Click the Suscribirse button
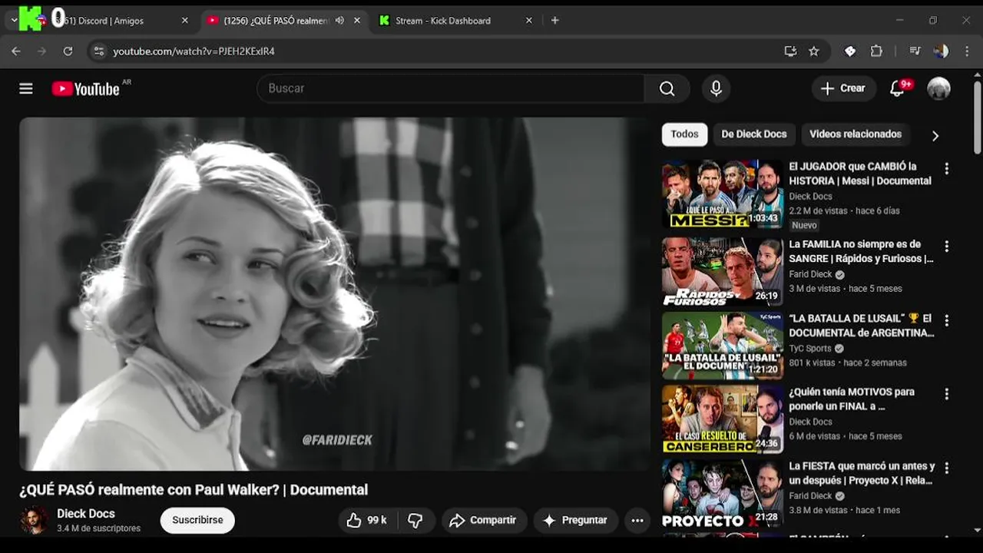This screenshot has height=553, width=983. click(x=197, y=520)
